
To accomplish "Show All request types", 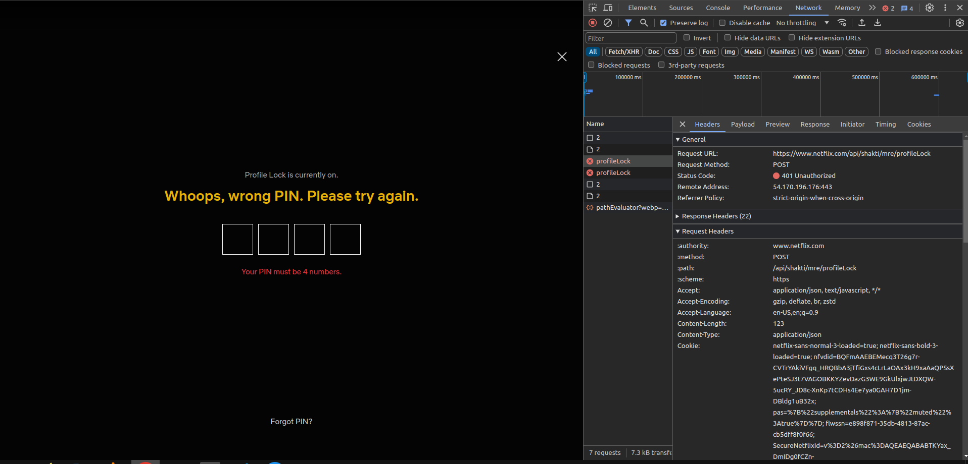I will [x=593, y=51].
